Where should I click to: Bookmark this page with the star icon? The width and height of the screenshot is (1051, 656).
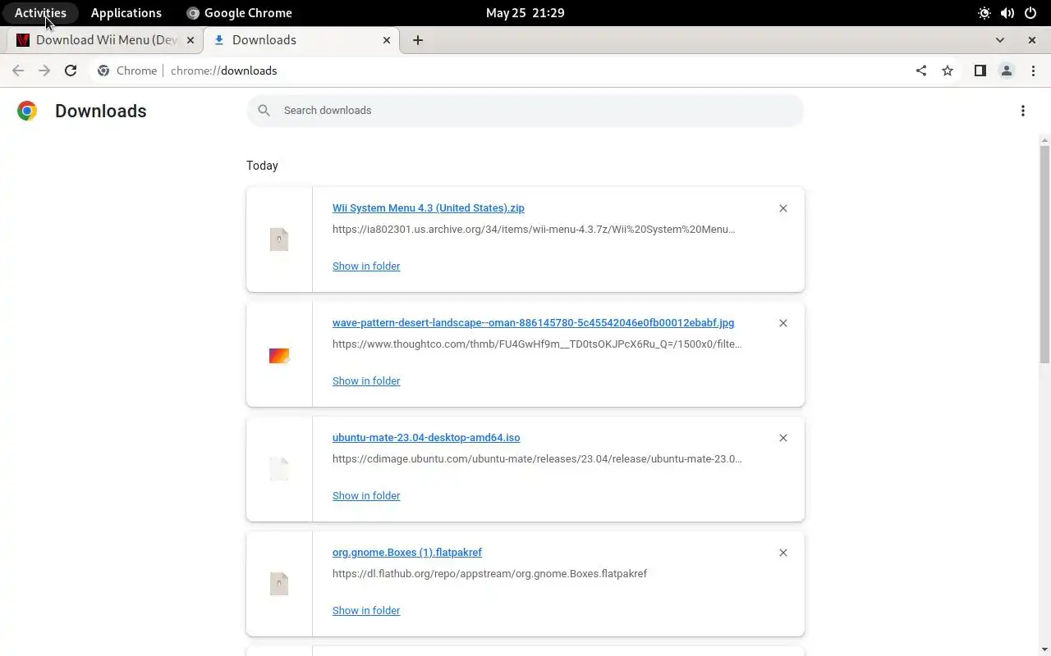click(948, 71)
